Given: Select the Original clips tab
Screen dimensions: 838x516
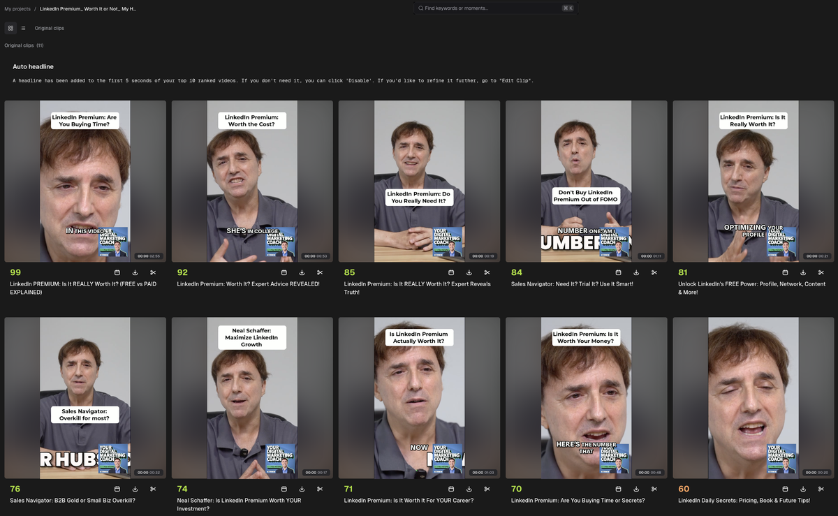Looking at the screenshot, I should coord(50,28).
